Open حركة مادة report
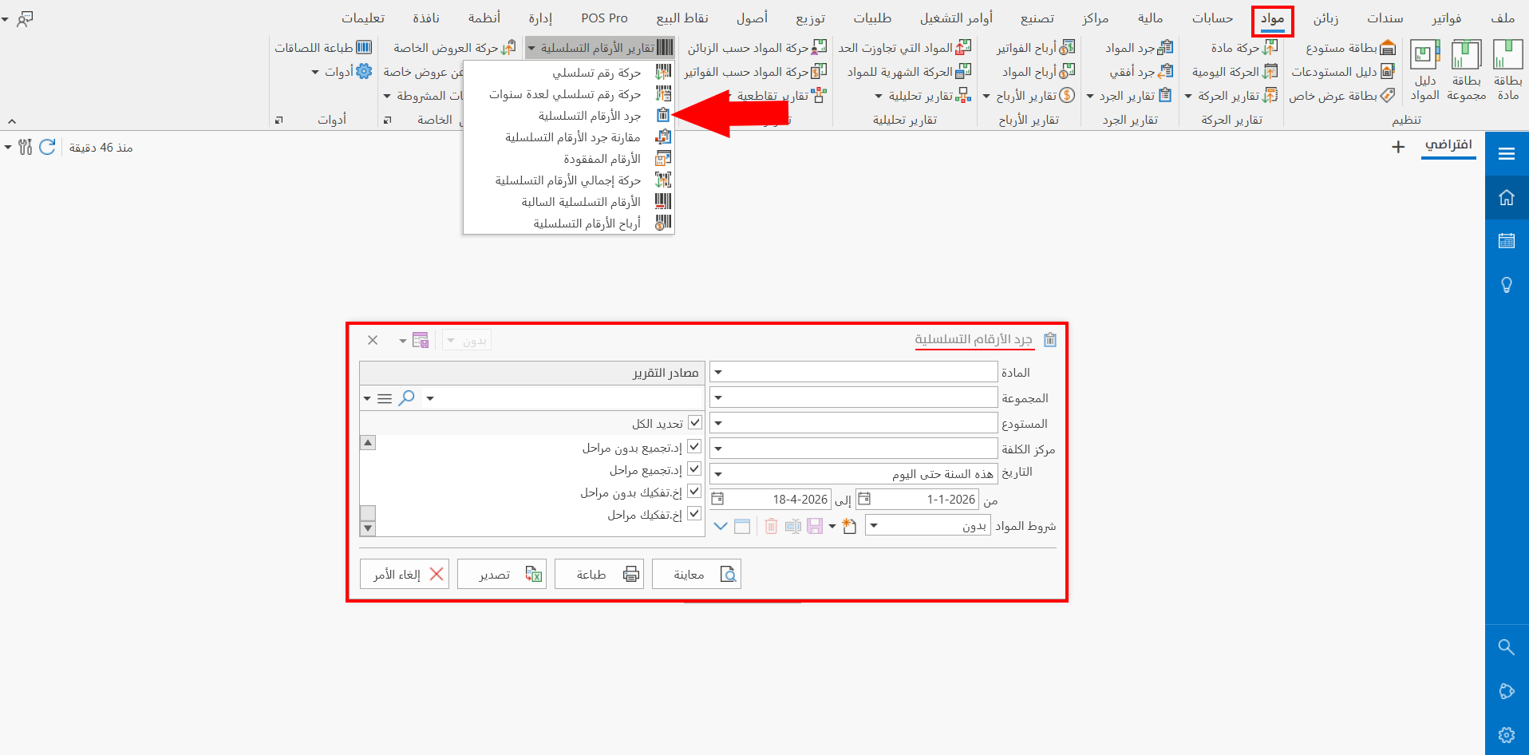1529x755 pixels. click(x=1244, y=48)
